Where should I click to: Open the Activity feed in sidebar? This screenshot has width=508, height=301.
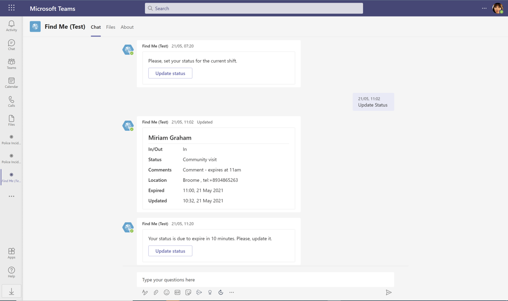pos(11,26)
